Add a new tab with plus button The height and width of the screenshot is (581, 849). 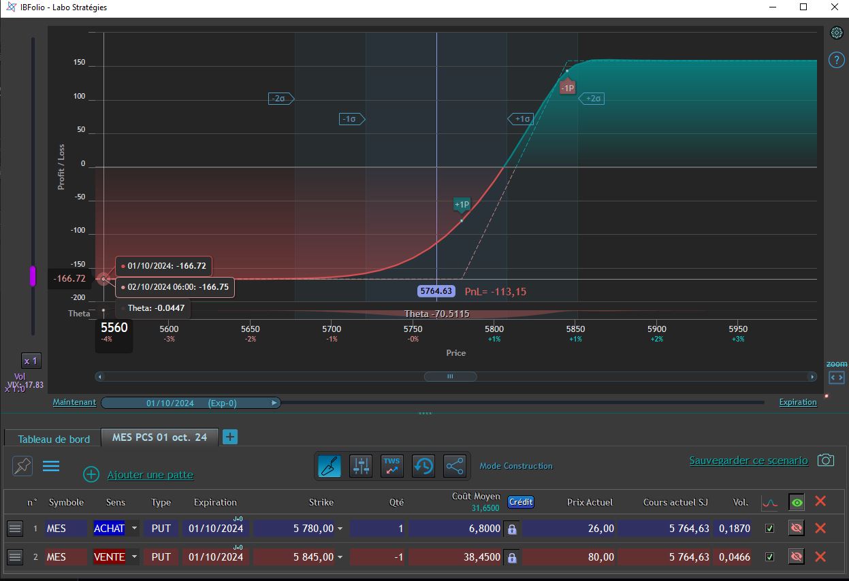coord(230,437)
